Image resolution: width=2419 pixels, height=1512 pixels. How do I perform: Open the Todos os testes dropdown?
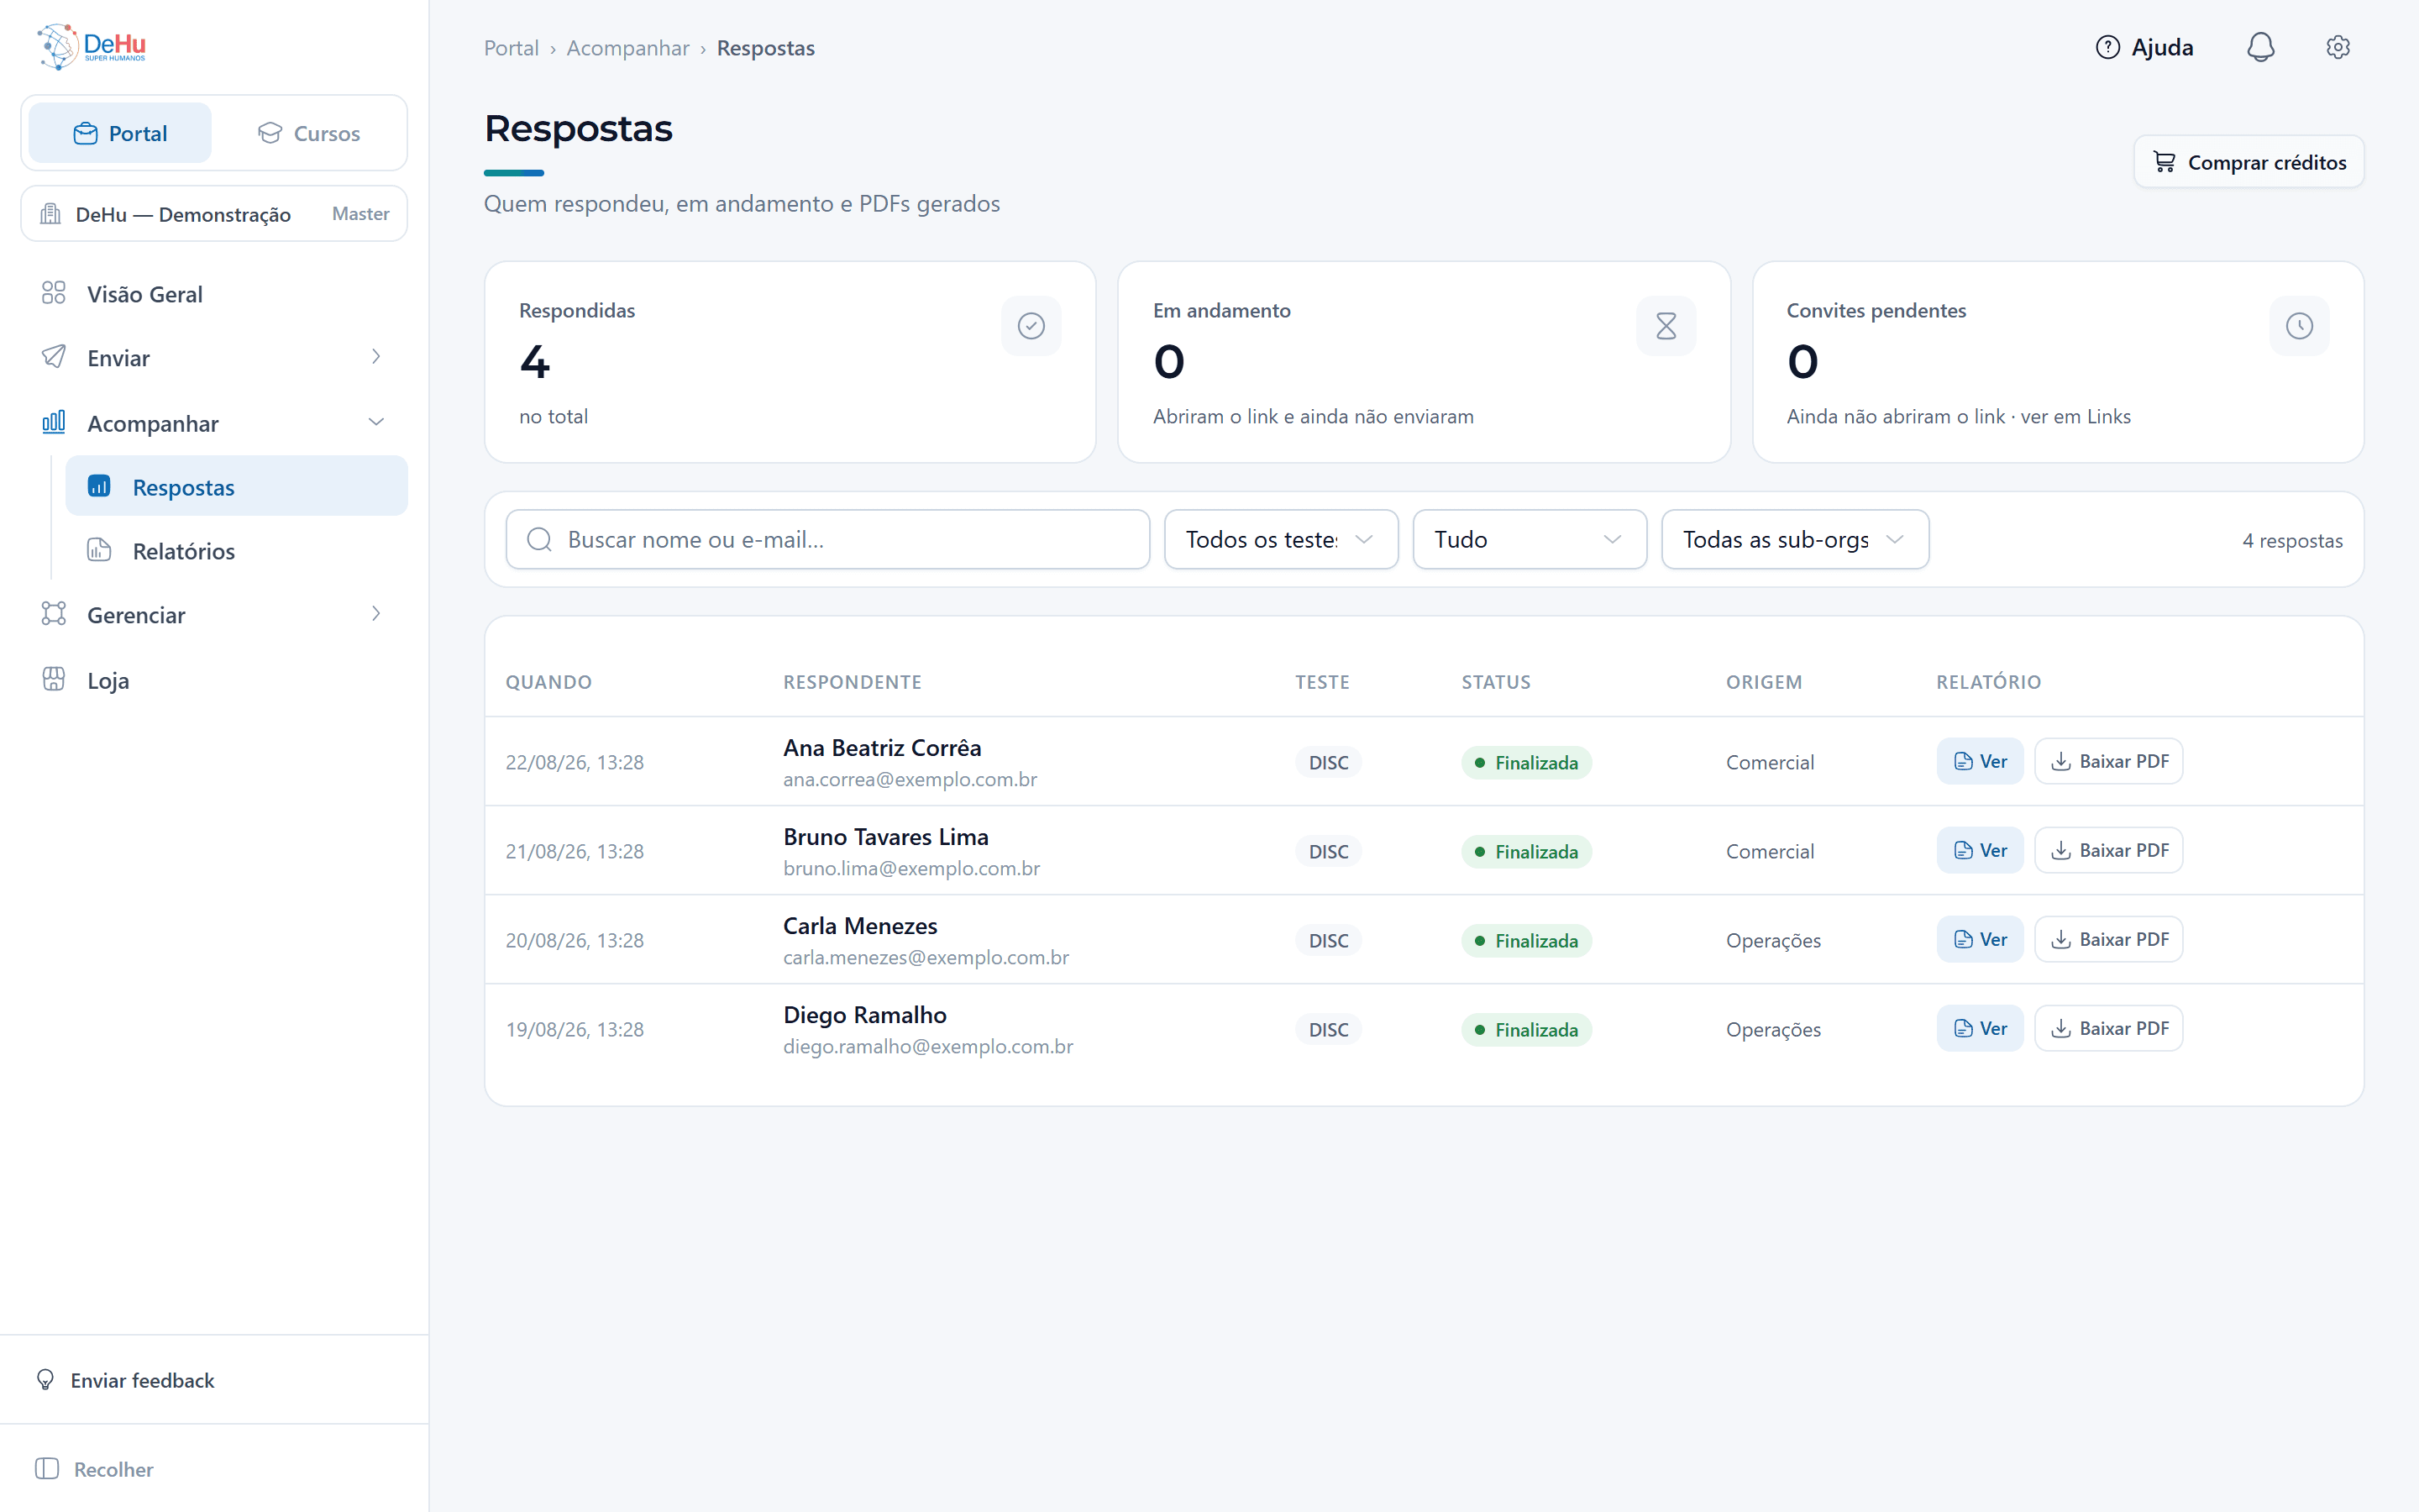coord(1280,540)
